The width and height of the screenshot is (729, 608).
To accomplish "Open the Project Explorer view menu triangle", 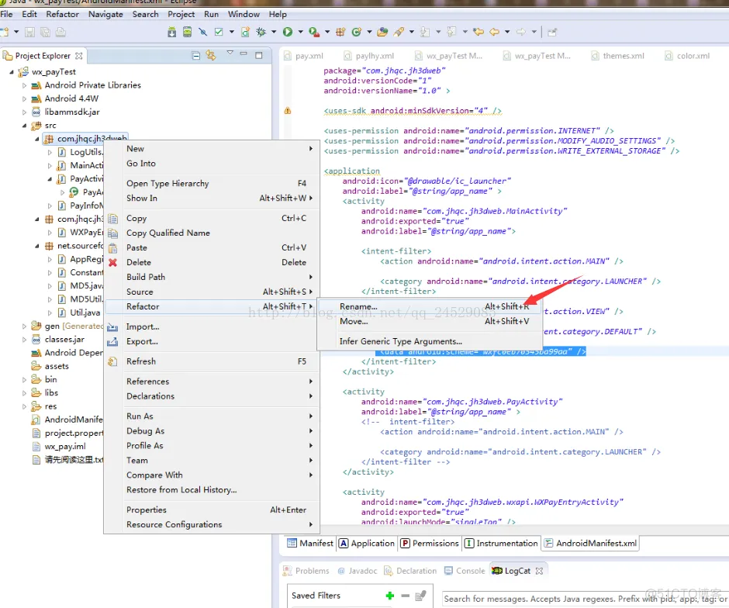I will point(230,53).
